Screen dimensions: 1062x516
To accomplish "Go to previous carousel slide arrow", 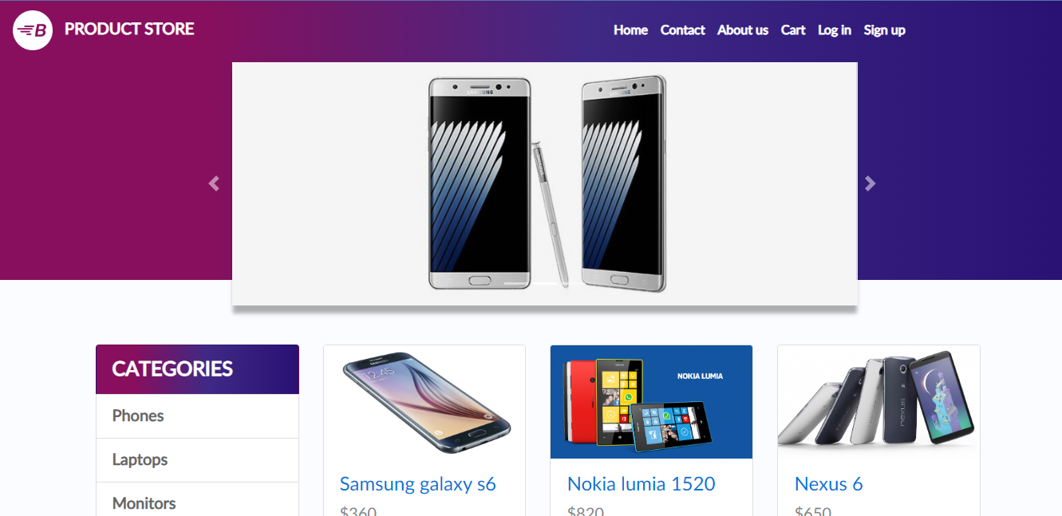I will (x=214, y=183).
